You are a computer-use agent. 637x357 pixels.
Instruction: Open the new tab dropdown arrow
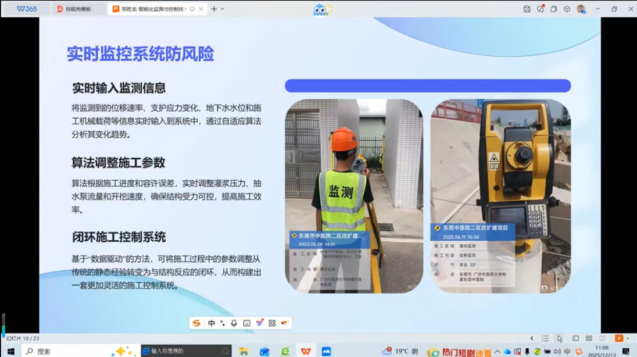coord(222,9)
